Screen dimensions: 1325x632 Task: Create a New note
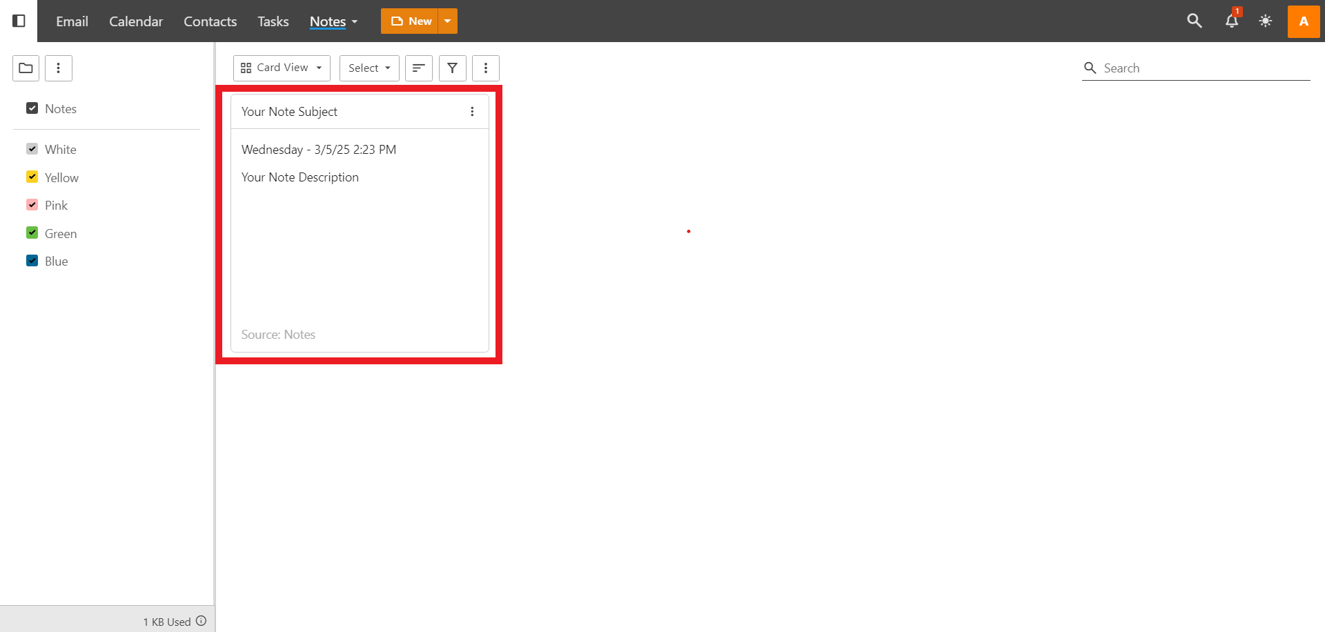tap(410, 21)
